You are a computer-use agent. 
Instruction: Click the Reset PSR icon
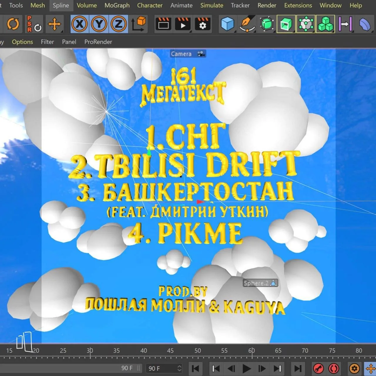point(34,24)
